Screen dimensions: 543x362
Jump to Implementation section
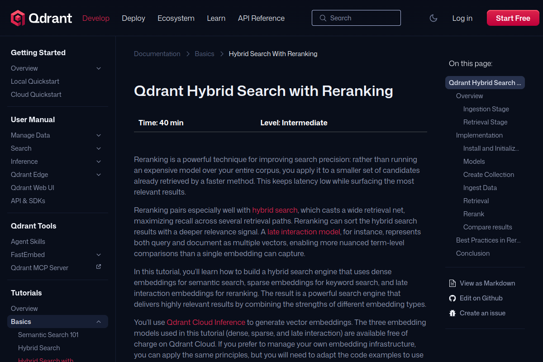(479, 135)
